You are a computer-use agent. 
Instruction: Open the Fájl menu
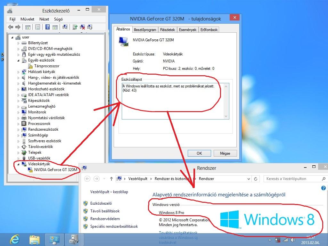click(12, 19)
